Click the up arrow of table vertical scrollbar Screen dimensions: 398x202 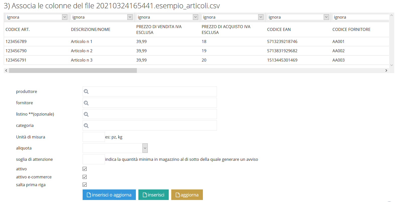391,15
